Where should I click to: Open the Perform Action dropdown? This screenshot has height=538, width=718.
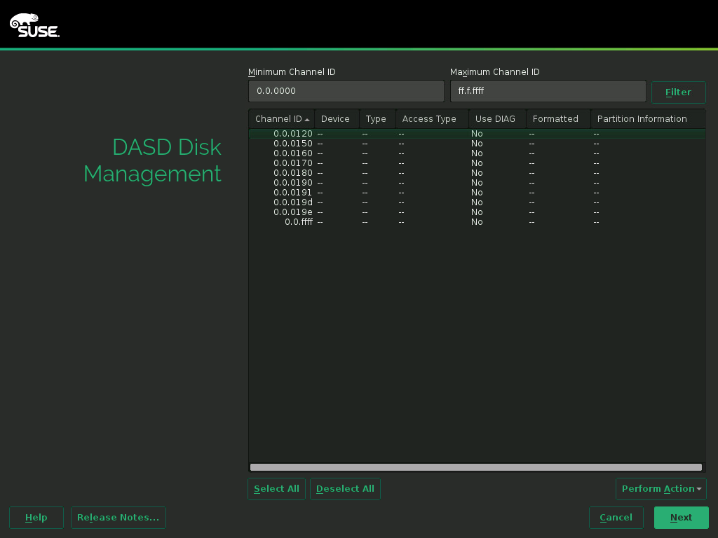[x=661, y=489]
